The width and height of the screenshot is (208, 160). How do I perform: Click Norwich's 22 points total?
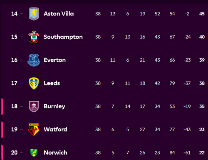coord(202,152)
